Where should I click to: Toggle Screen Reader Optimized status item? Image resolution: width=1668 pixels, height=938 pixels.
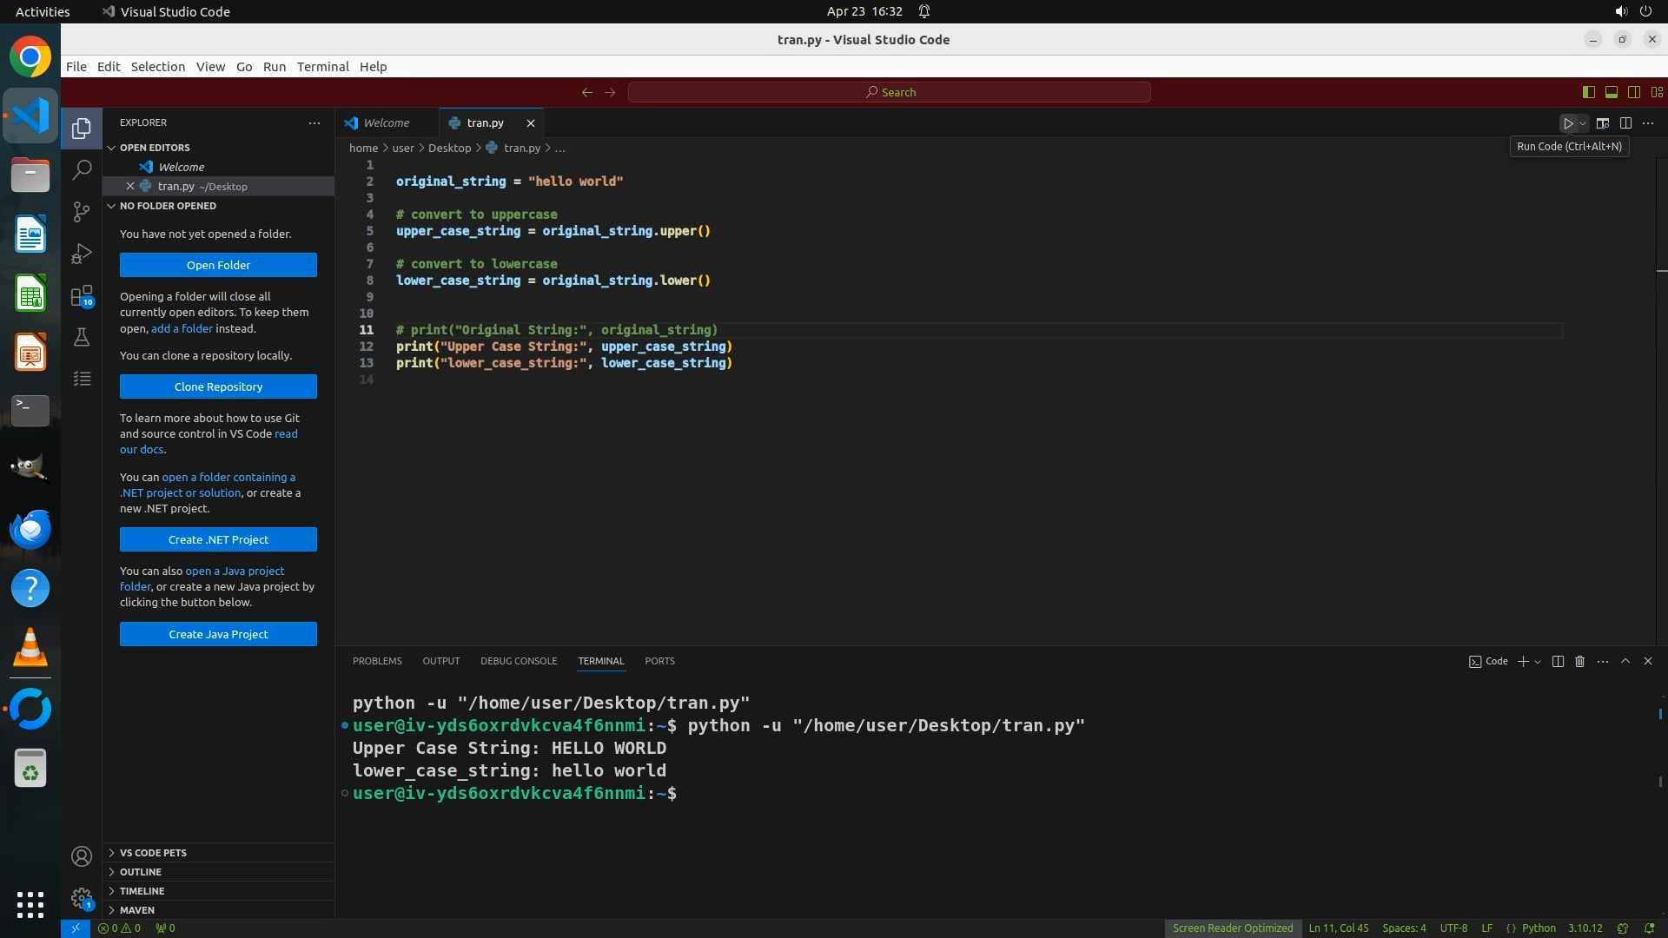[1232, 928]
